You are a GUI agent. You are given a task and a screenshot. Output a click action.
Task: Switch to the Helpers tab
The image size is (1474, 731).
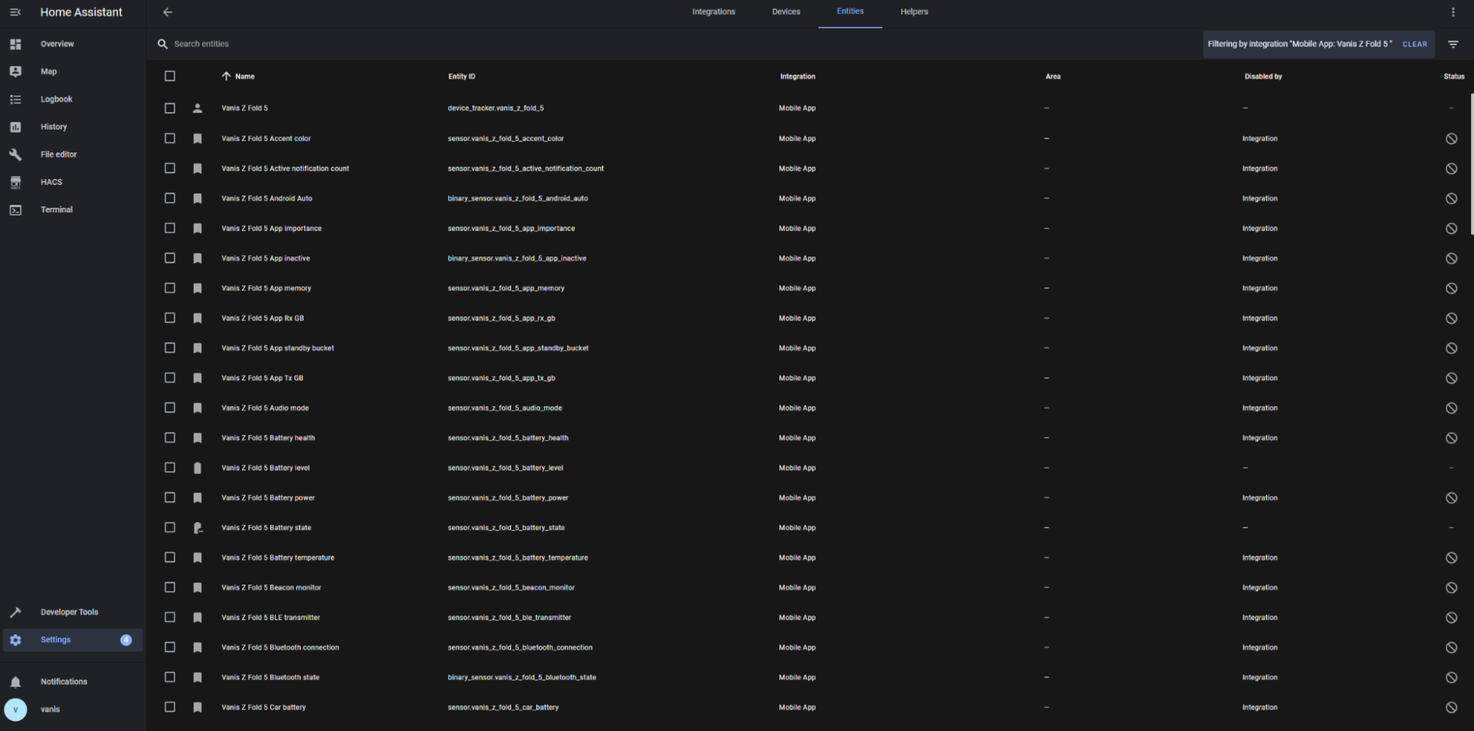coord(914,12)
